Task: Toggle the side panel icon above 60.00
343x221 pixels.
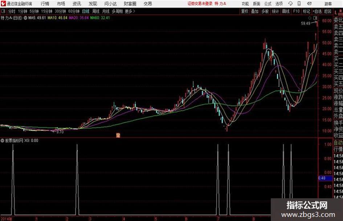Action: (315, 18)
